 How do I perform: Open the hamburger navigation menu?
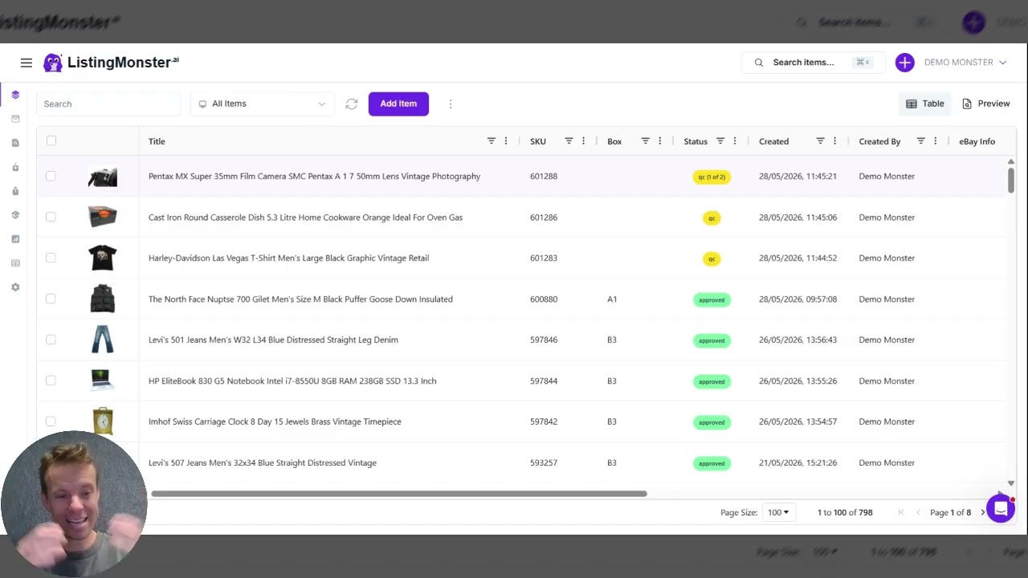[x=27, y=63]
